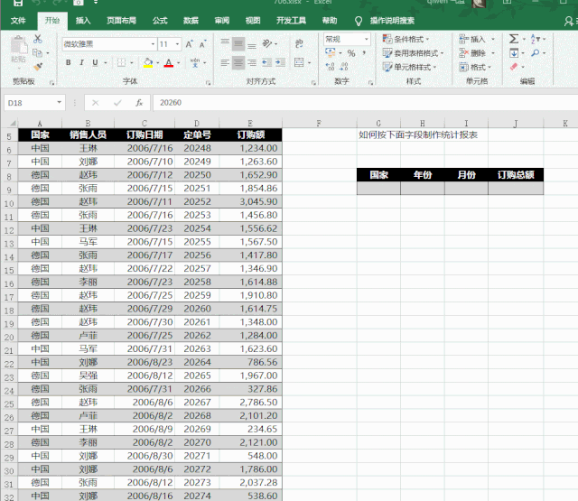The width and height of the screenshot is (578, 501).
Task: Increase font size with the large A
Action: [x=189, y=44]
